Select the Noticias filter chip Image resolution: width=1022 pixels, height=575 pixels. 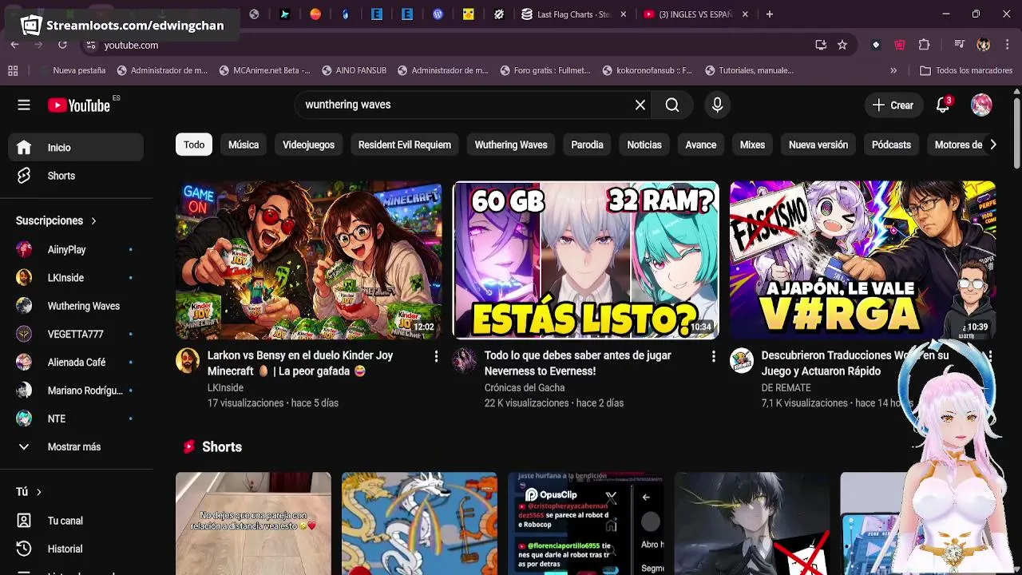pos(644,145)
